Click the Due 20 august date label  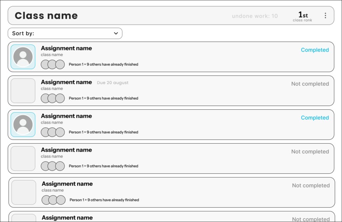[x=112, y=83]
